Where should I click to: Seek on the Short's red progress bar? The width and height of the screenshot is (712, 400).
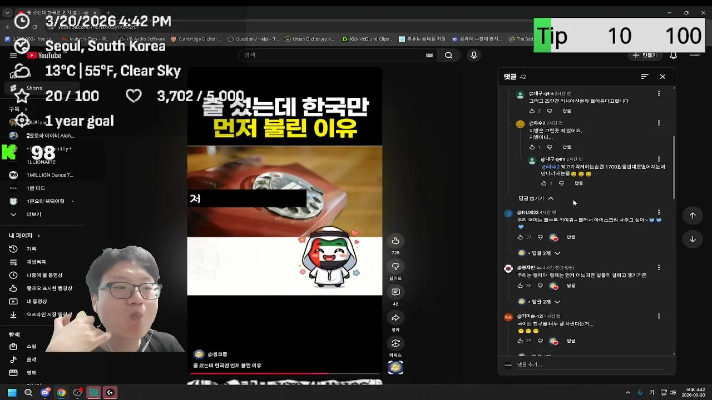point(285,374)
